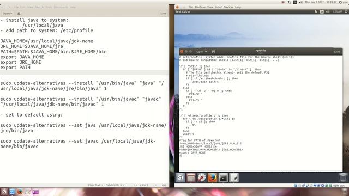Open the Open dropdown in profile editor
The height and width of the screenshot is (196, 349).
point(201,52)
